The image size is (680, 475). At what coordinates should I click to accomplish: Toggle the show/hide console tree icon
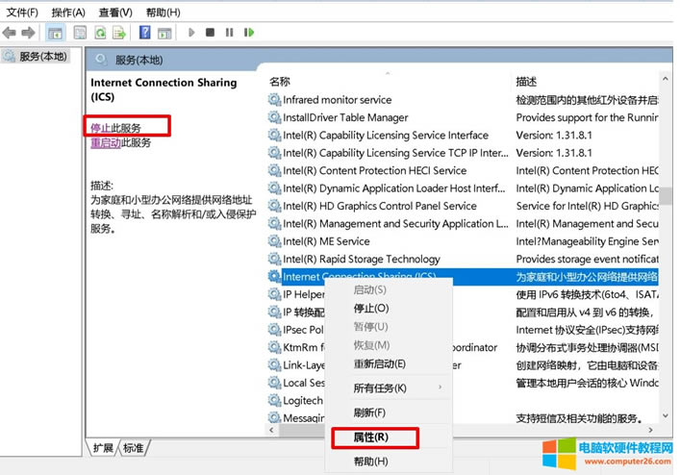(55, 33)
